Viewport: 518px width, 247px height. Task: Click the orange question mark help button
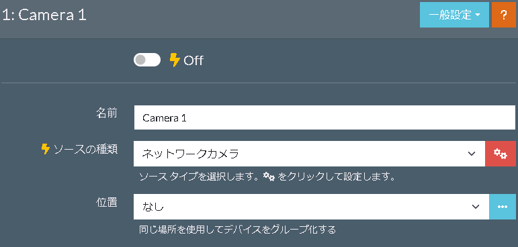(x=503, y=15)
